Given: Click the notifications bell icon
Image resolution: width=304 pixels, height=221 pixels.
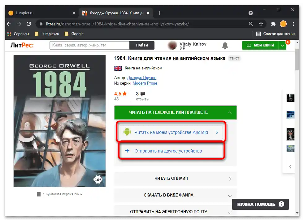Looking at the screenshot, I should [x=225, y=46].
